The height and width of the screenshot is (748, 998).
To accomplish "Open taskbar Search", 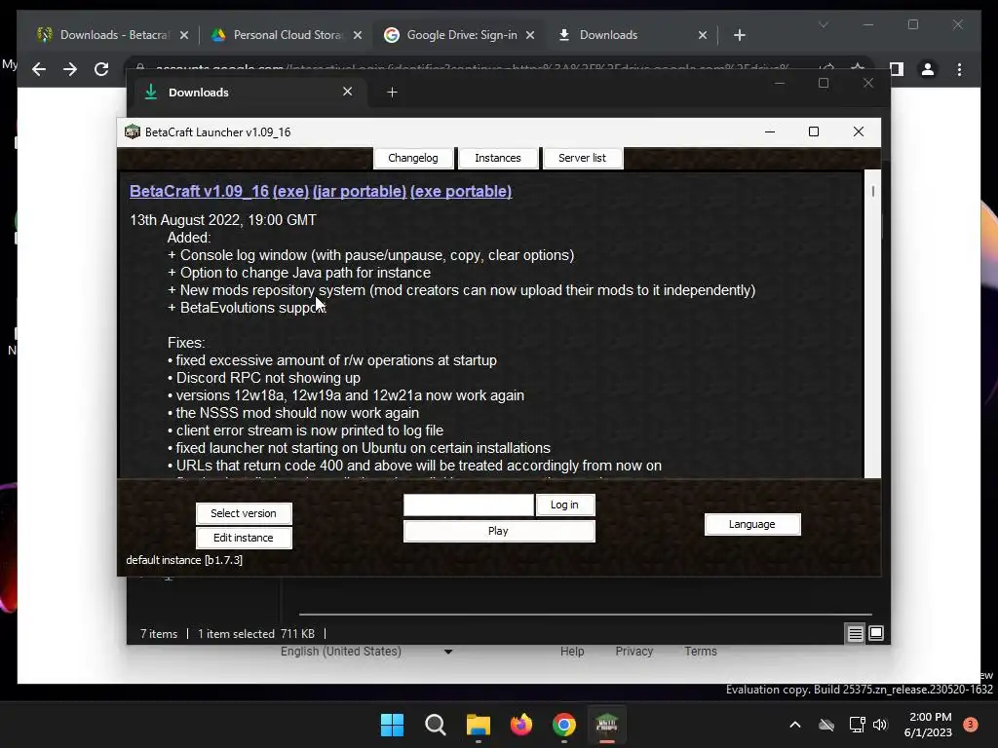I will pyautogui.click(x=436, y=725).
